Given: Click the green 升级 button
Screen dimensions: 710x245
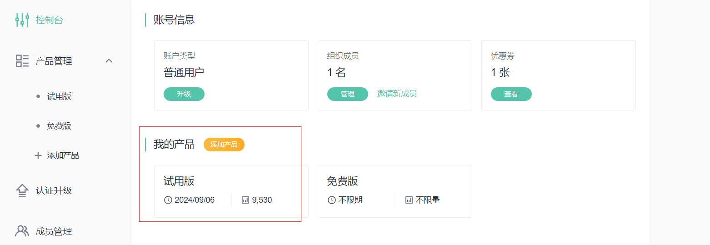Looking at the screenshot, I should (x=184, y=94).
